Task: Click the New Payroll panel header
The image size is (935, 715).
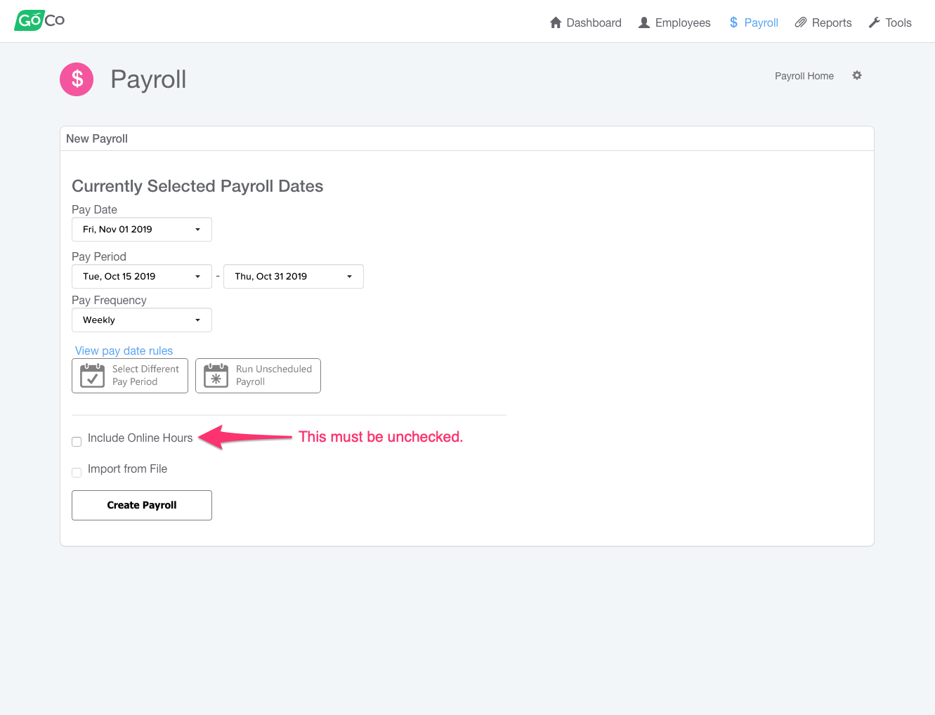Action: [467, 138]
